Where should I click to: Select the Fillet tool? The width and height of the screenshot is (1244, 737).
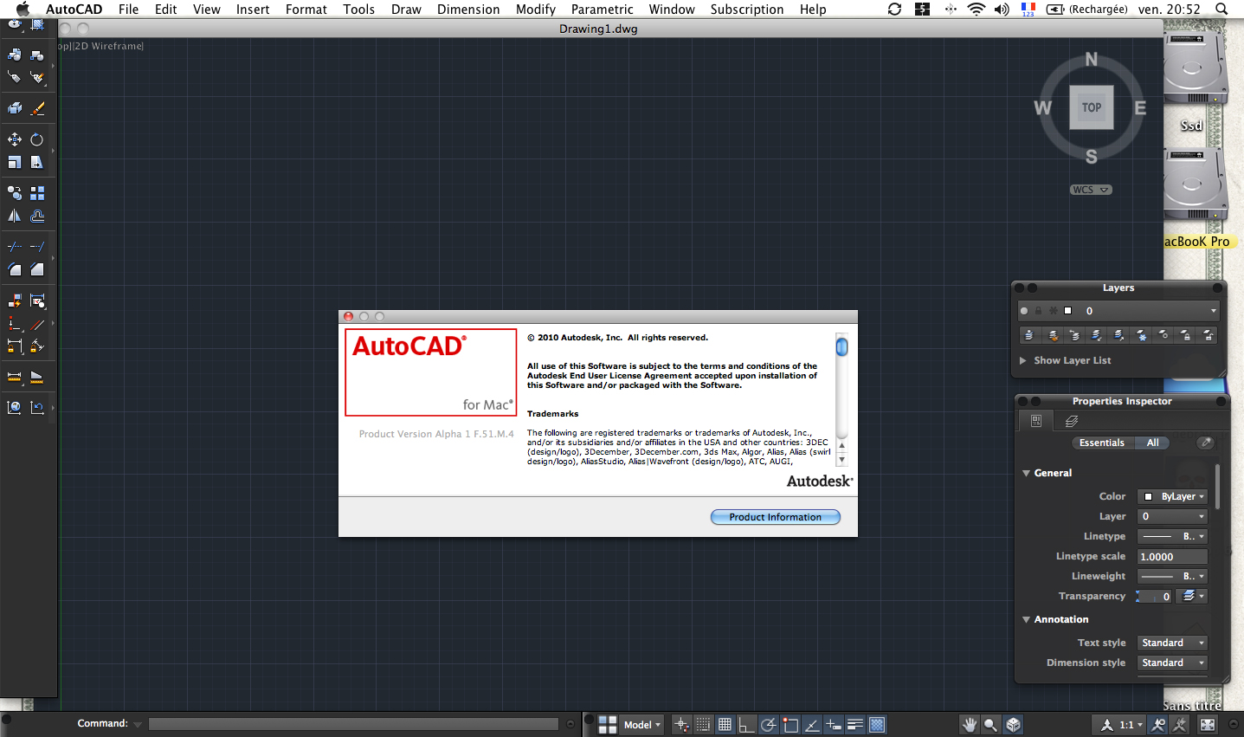click(x=15, y=269)
